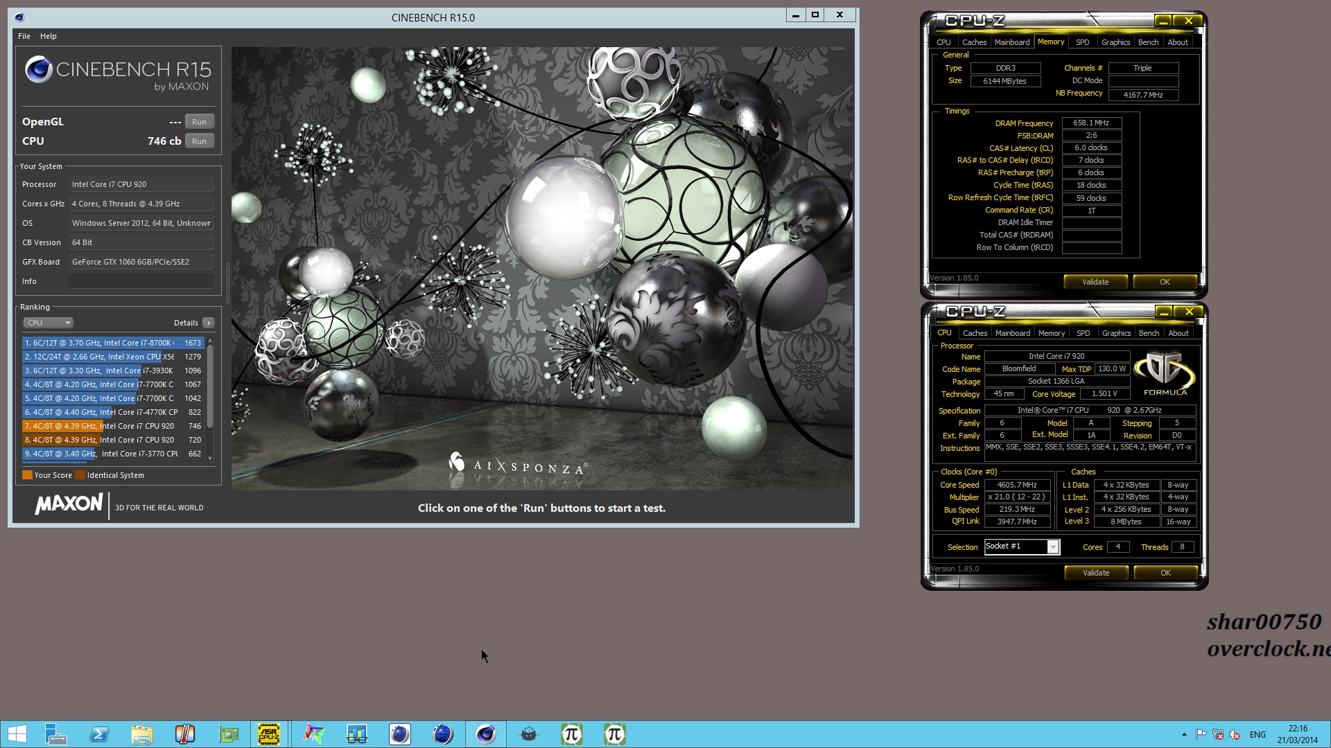Open Graphics tab in lower CPU-Z window
1331x748 pixels.
pos(1116,333)
